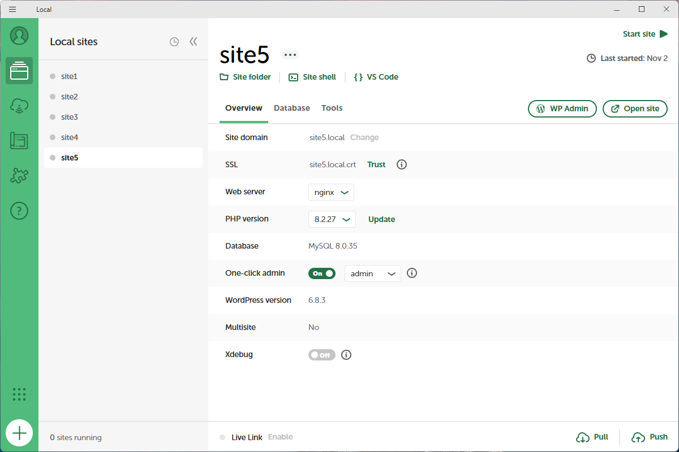679x452 pixels.
Task: Click the clock icon beside Local sites
Action: click(174, 42)
